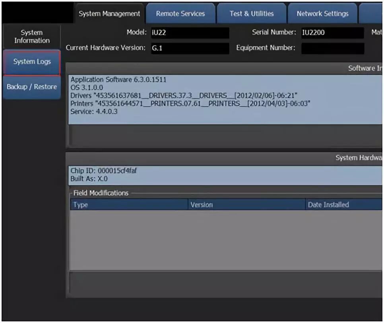The image size is (384, 323).
Task: Open System Logs from the sidebar
Action: pyautogui.click(x=32, y=62)
